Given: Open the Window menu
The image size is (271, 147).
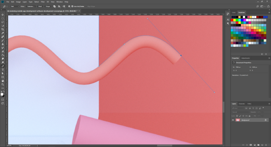Looking at the screenshot, I should coord(60,2).
